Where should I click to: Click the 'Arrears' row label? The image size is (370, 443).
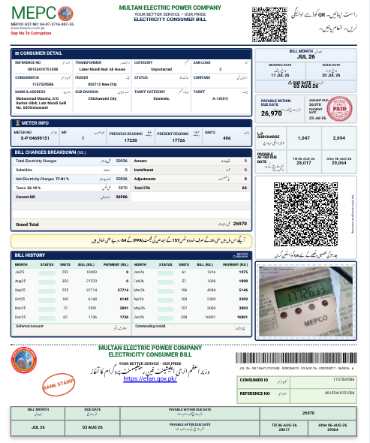click(140, 161)
